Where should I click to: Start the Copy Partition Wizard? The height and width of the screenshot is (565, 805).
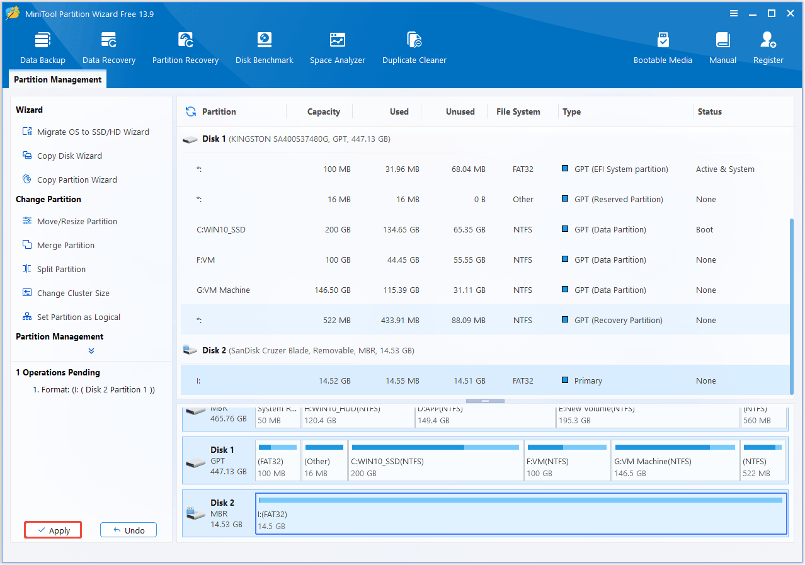point(69,180)
